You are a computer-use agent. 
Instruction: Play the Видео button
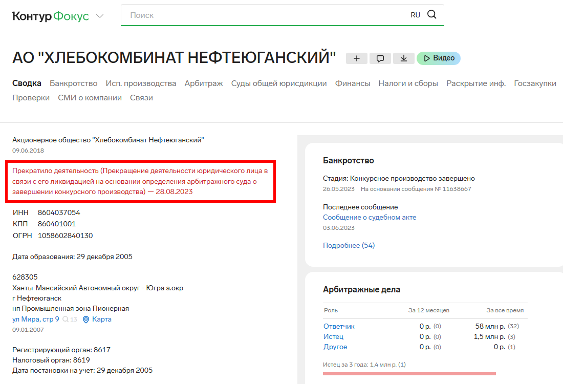439,58
